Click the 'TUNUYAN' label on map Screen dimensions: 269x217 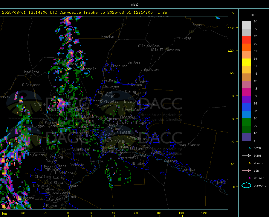click(69, 197)
